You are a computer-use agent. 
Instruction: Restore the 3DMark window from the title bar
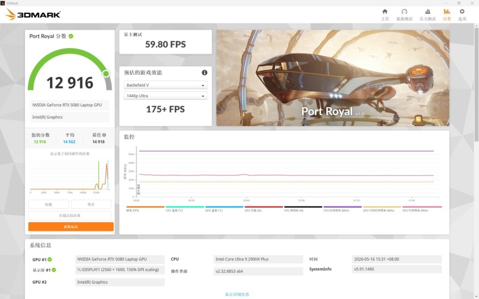click(x=459, y=3)
